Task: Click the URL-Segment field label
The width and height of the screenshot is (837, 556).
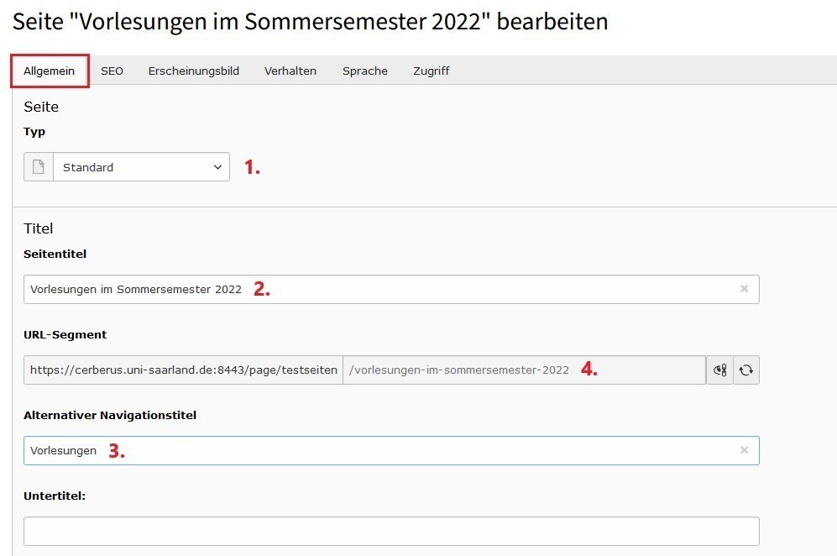Action: pyautogui.click(x=65, y=335)
